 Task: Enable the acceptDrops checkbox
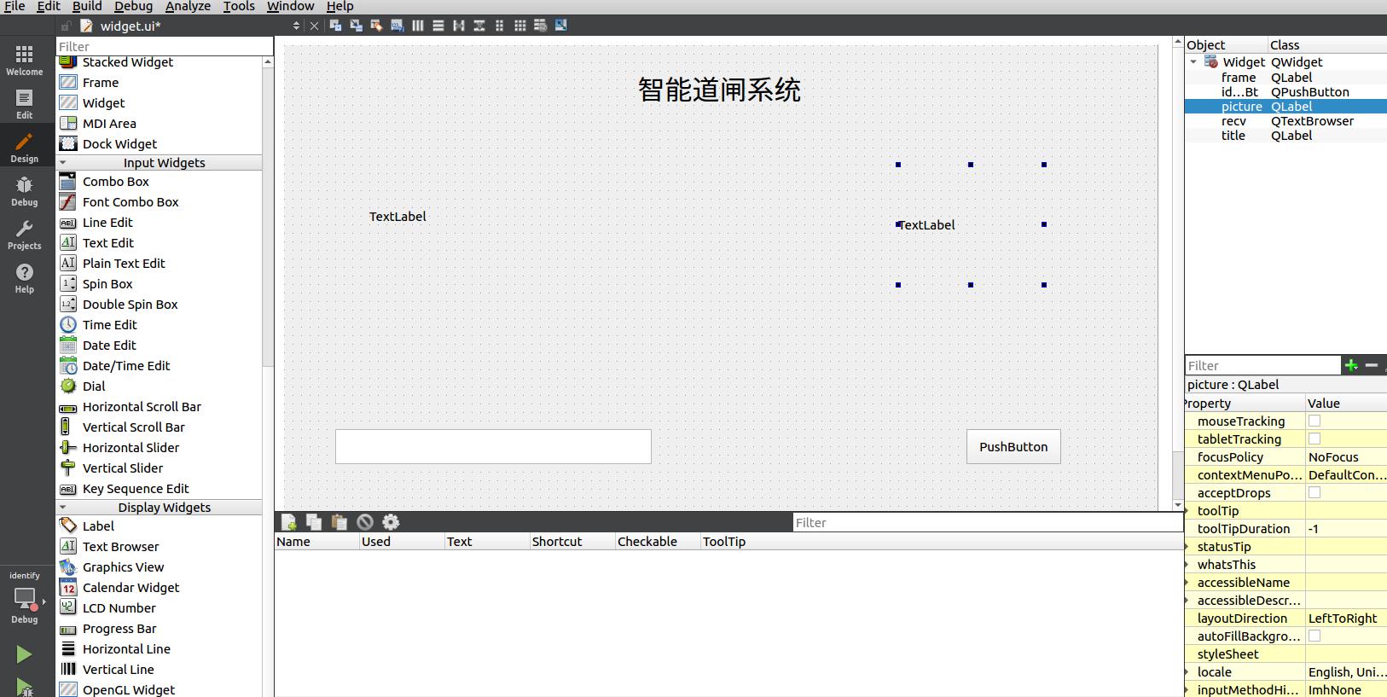click(x=1314, y=492)
